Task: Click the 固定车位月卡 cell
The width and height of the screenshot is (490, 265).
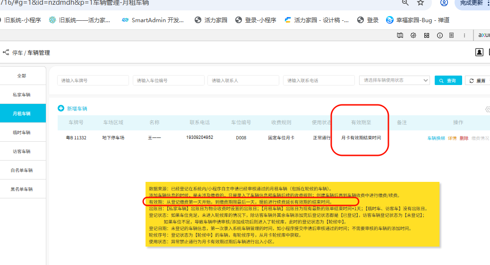Action: [x=281, y=137]
